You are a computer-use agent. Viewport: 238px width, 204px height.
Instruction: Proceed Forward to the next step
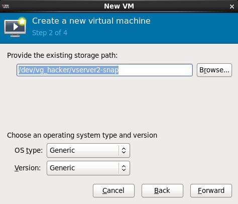click(x=211, y=190)
